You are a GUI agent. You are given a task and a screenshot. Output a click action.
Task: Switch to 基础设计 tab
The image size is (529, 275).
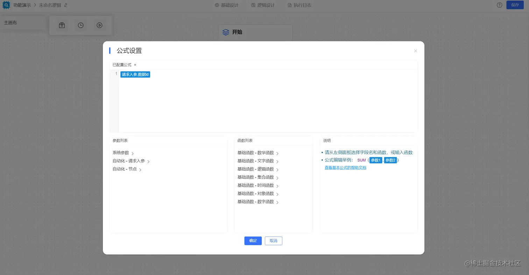227,5
